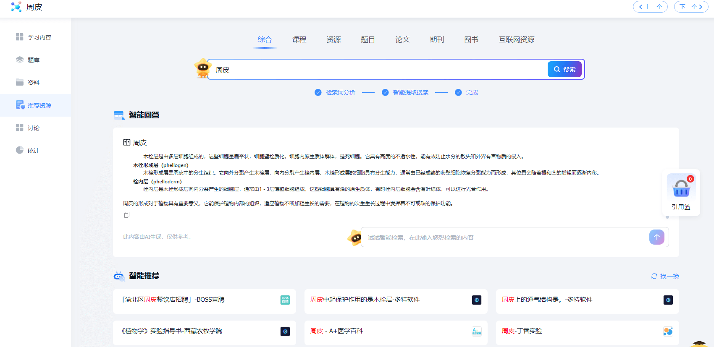Go to previous item with 上一个

pyautogui.click(x=650, y=7)
